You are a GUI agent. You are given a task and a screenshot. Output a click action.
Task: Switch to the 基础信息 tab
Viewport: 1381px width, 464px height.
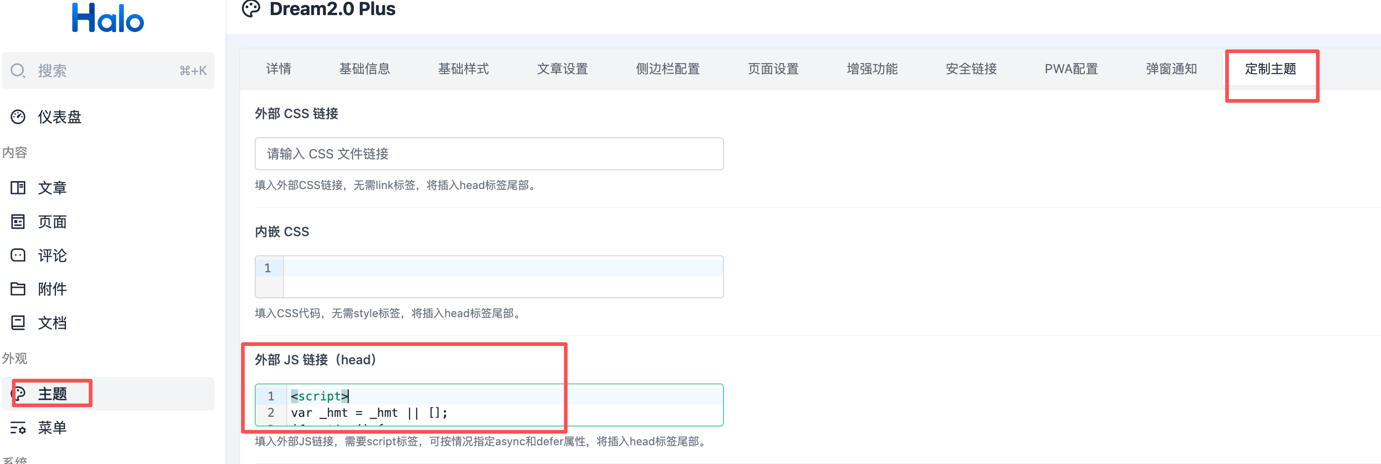click(365, 69)
